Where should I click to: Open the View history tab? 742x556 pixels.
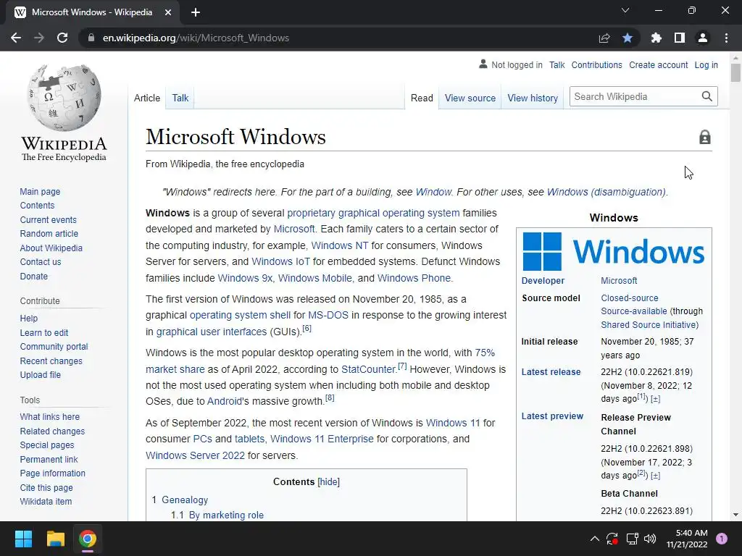(x=533, y=98)
